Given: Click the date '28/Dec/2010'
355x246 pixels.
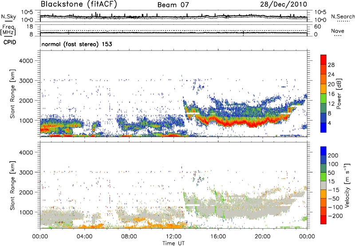Looking at the screenshot, I should tap(284, 4).
